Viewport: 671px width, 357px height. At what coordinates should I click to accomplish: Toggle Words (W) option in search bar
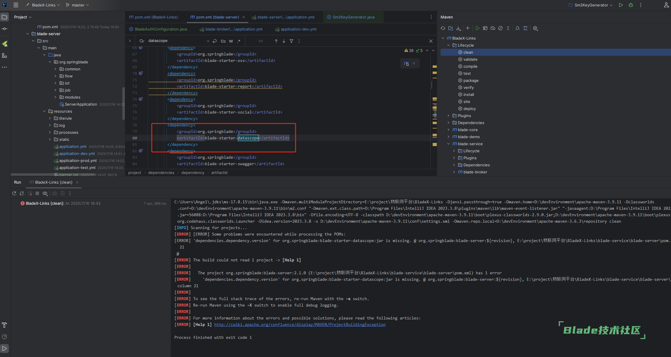231,41
